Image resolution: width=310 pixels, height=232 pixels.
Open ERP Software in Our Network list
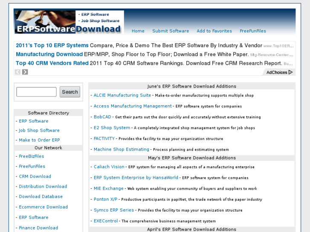34,218
